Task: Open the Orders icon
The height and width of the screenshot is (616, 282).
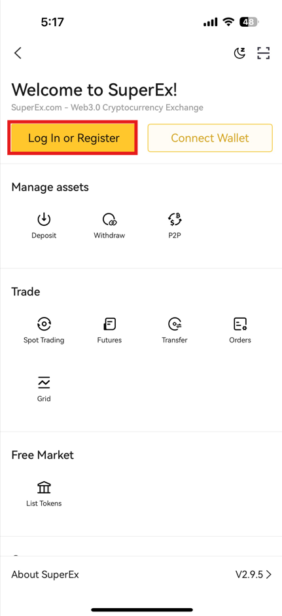Action: [x=240, y=324]
